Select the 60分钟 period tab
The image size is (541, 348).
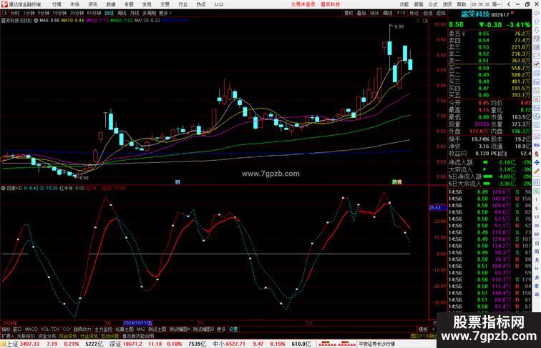[94, 13]
